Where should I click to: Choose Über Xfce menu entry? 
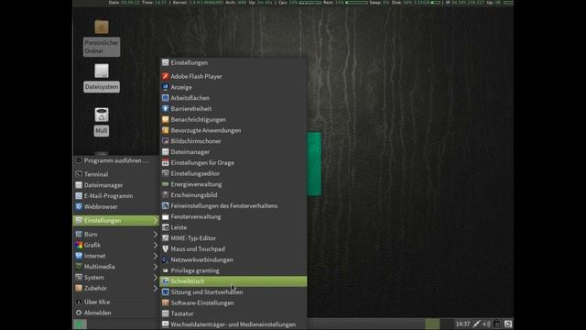point(116,302)
